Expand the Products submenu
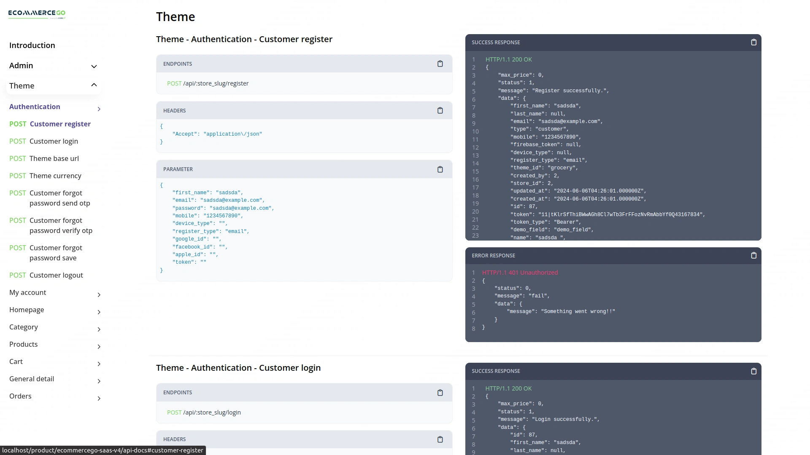Screen dimensions: 810x455 (x=99, y=347)
